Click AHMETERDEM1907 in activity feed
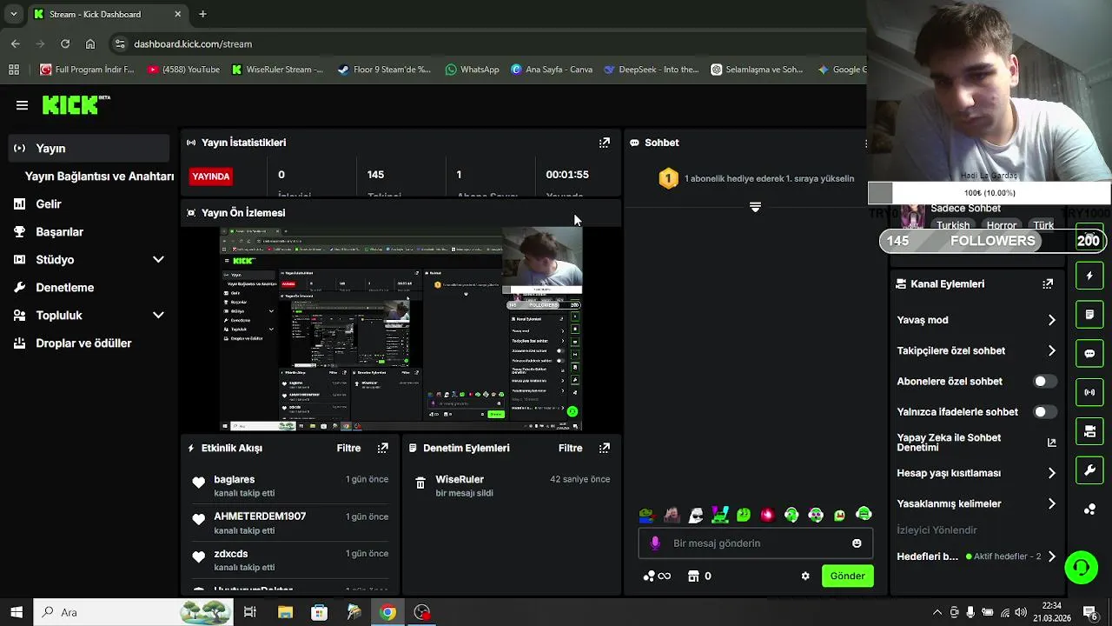The image size is (1112, 626). (x=260, y=516)
